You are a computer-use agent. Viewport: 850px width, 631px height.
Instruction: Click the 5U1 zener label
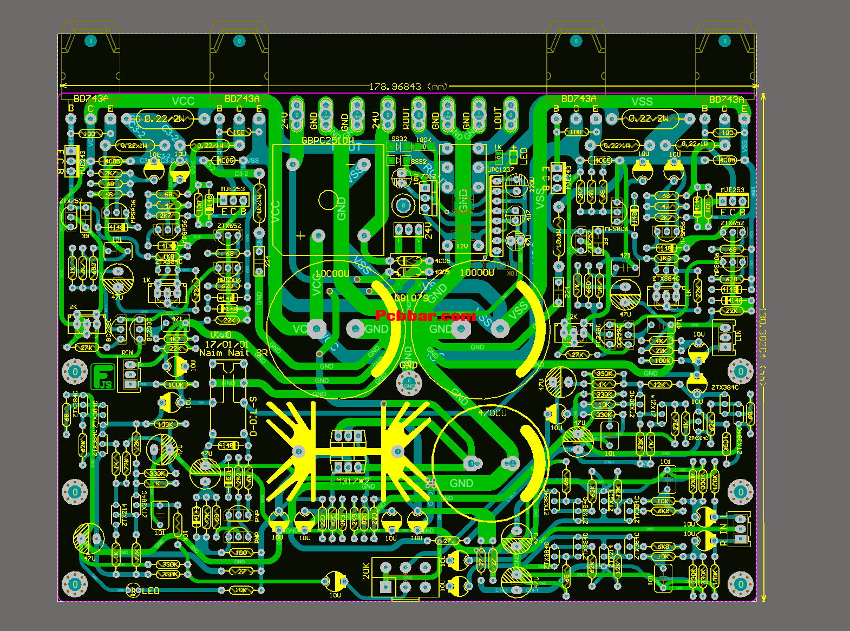tap(228, 476)
